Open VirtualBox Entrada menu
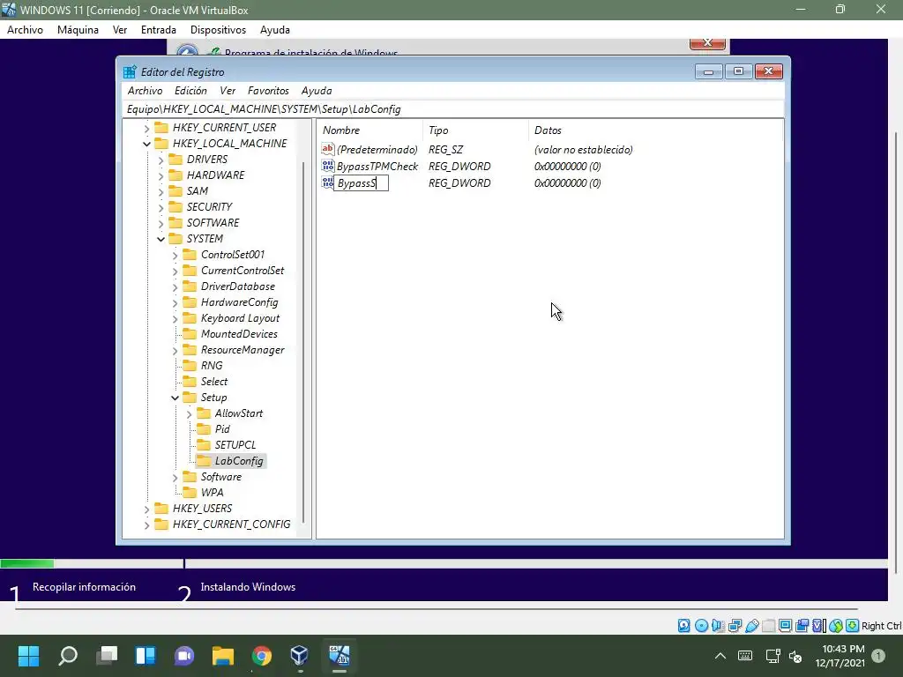This screenshot has width=903, height=677. [x=159, y=30]
